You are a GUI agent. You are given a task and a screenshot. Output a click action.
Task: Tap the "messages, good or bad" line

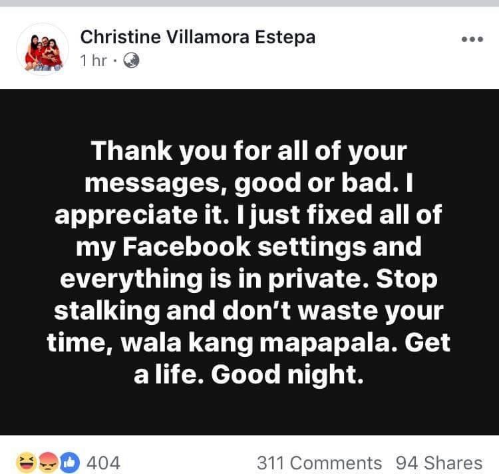coord(249,183)
